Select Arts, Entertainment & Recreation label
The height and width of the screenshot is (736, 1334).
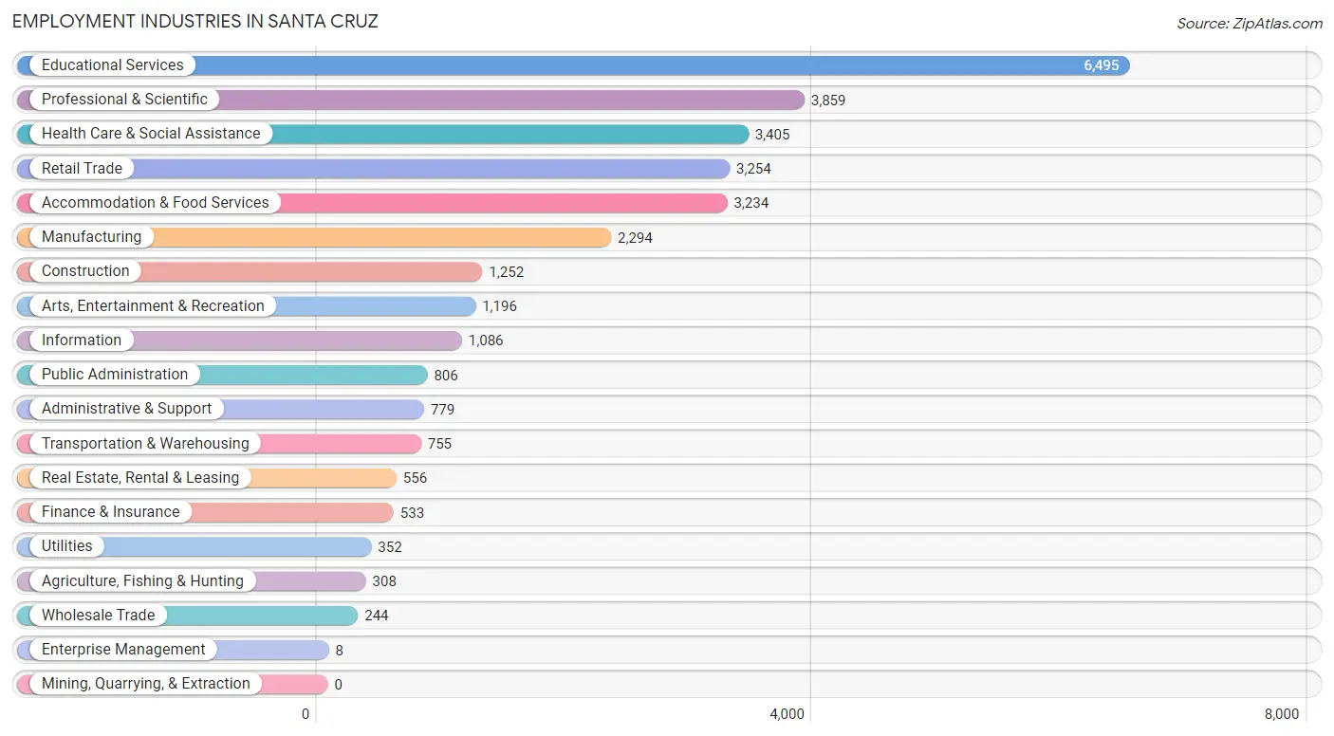[153, 306]
